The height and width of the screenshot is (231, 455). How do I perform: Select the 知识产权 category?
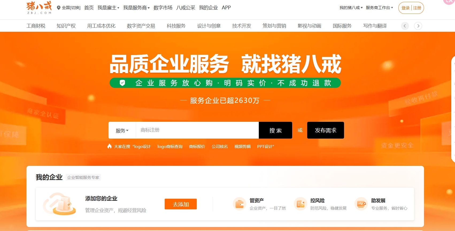[x=66, y=26]
